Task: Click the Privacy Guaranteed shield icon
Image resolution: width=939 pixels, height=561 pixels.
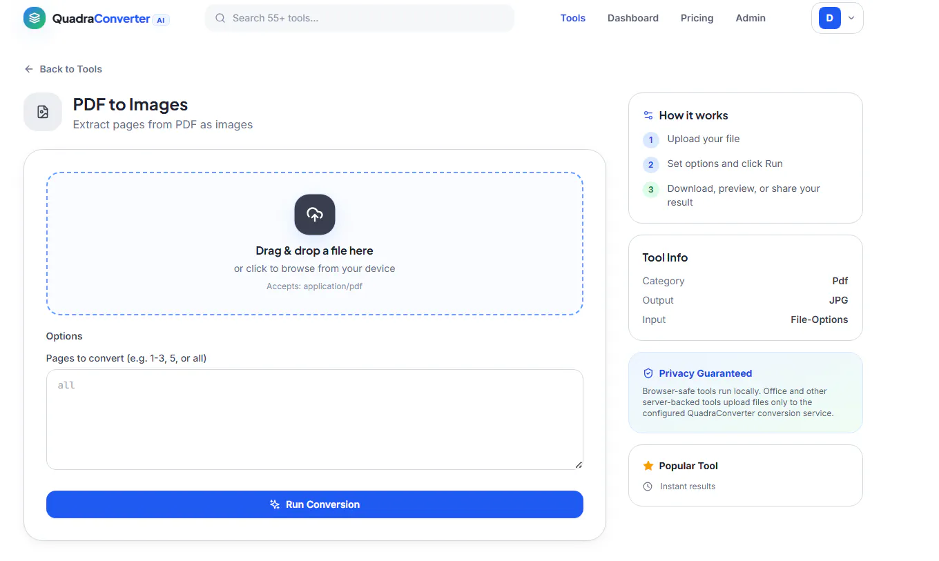Action: click(648, 373)
